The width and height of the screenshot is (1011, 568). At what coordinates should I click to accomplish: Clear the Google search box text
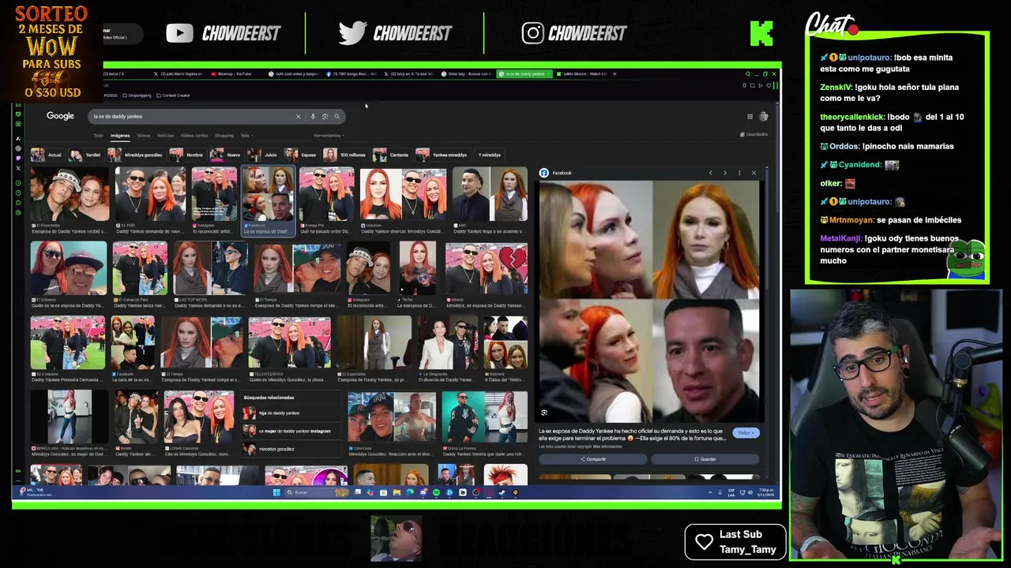pyautogui.click(x=298, y=117)
